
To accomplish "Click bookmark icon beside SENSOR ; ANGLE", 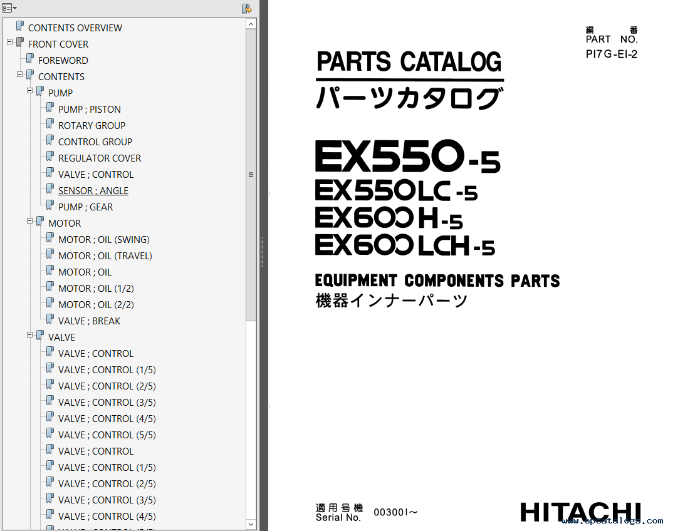I will tap(50, 188).
